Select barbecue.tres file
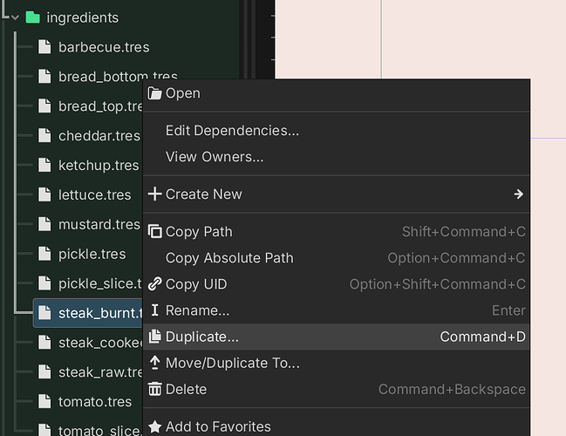The height and width of the screenshot is (436, 566). coord(104,47)
